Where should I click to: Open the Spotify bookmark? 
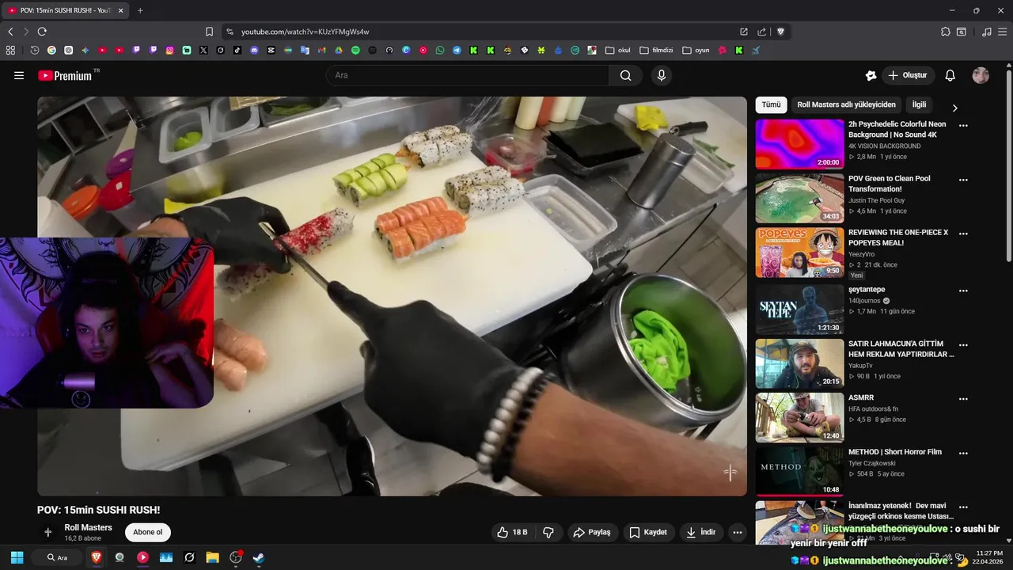pos(355,50)
